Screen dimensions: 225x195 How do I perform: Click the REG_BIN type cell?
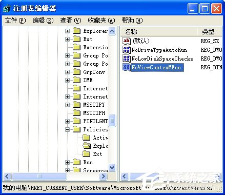coord(212,67)
